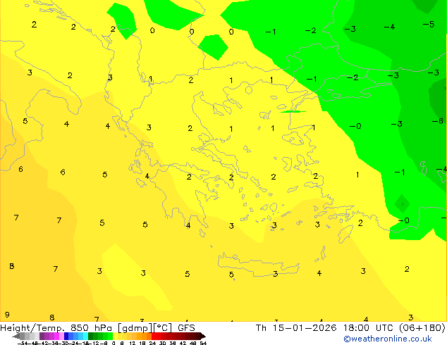The height and width of the screenshot is (345, 447).
Task: Click the 54 label on the legend
Action: tap(203, 343)
